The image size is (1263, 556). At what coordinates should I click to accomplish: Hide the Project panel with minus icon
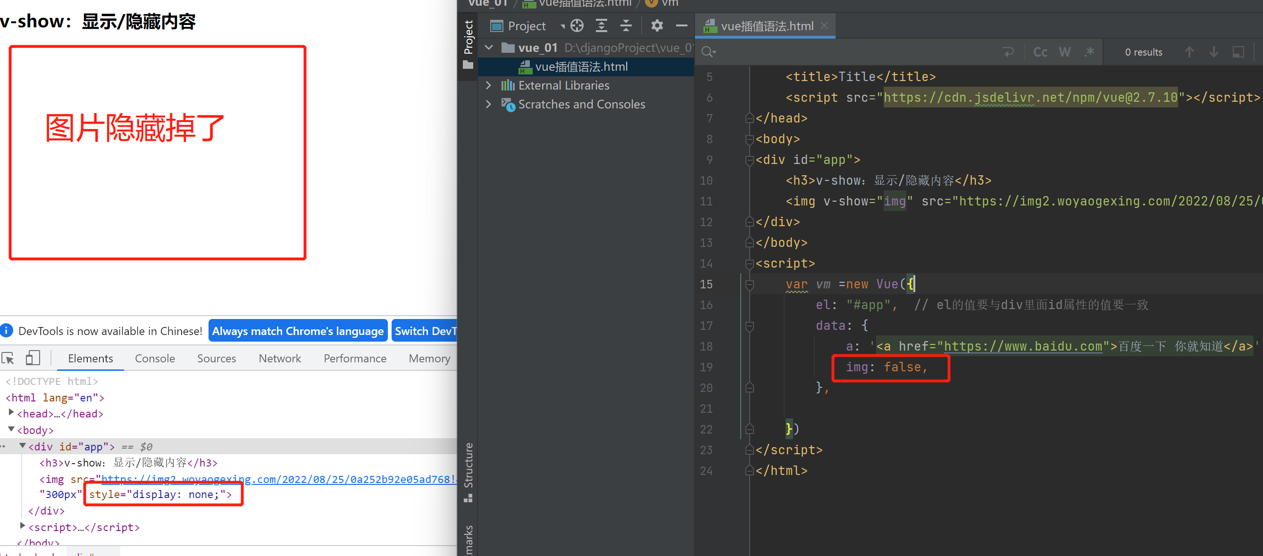click(x=681, y=25)
